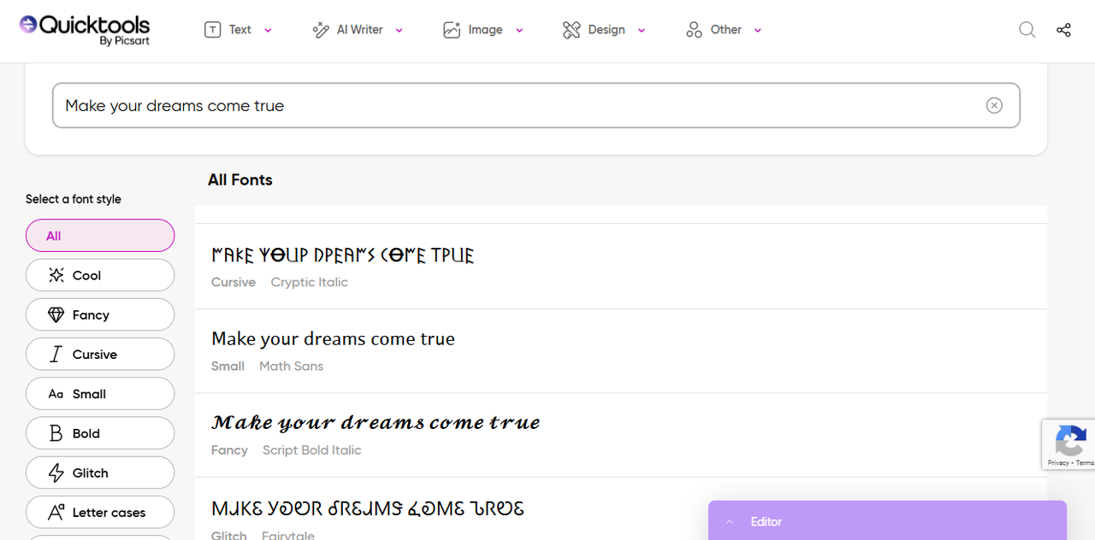Open the search magnifier icon
The image size is (1095, 540).
coord(1027,30)
